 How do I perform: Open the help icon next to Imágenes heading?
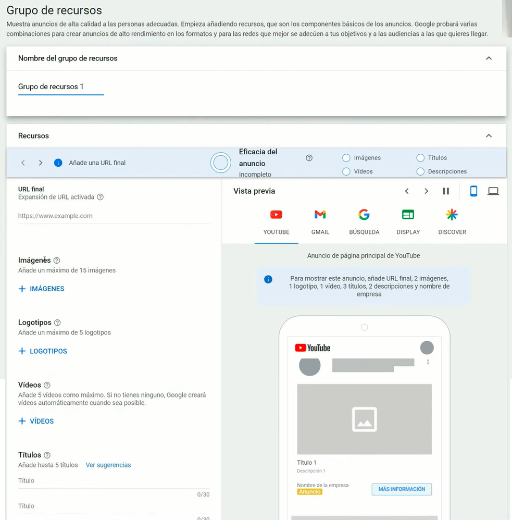pyautogui.click(x=57, y=261)
